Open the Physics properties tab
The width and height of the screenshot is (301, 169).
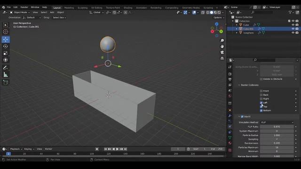(x=230, y=126)
